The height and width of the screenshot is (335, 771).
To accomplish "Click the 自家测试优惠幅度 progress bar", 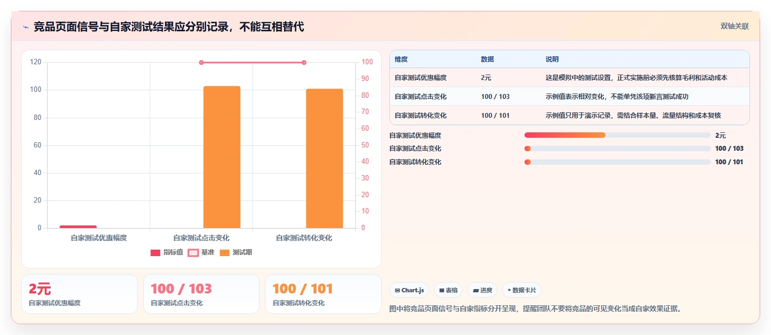I will [x=617, y=135].
